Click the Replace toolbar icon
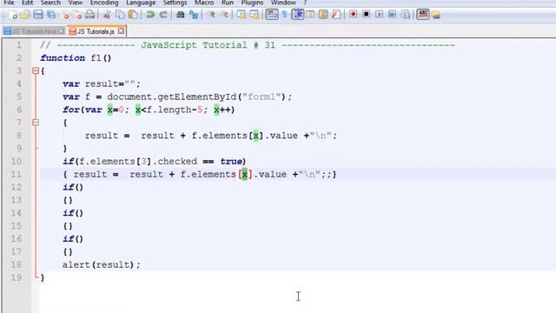This screenshot has height=313, width=556. pyautogui.click(x=194, y=15)
